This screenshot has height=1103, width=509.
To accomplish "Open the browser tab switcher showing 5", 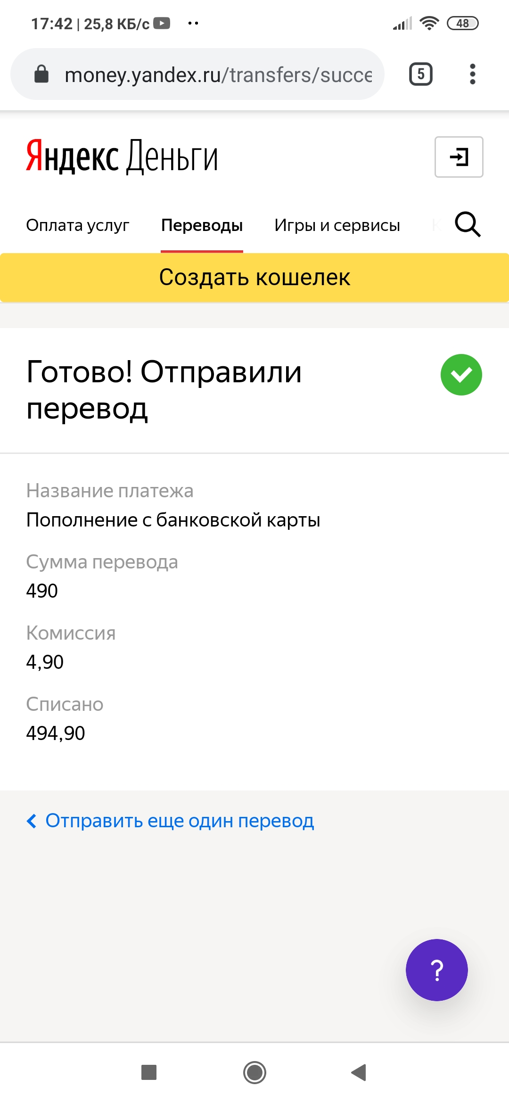I will (420, 74).
